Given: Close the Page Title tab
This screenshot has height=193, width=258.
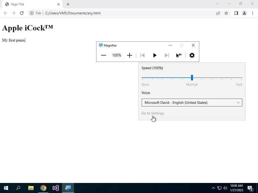Looking at the screenshot, I should (58, 4).
